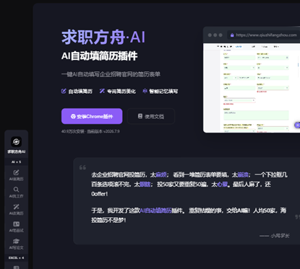Click the 自动填简历 feature tag

(77, 92)
